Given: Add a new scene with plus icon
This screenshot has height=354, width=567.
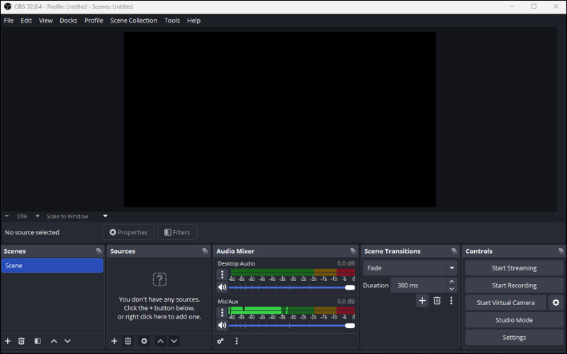Looking at the screenshot, I should 8,341.
